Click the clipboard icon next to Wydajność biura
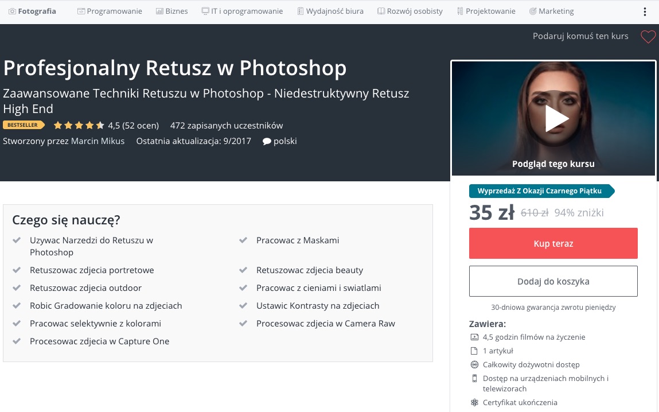Image resolution: width=659 pixels, height=412 pixels. point(301,11)
